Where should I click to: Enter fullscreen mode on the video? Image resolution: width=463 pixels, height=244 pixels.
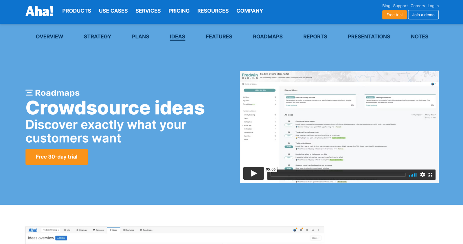tap(430, 175)
